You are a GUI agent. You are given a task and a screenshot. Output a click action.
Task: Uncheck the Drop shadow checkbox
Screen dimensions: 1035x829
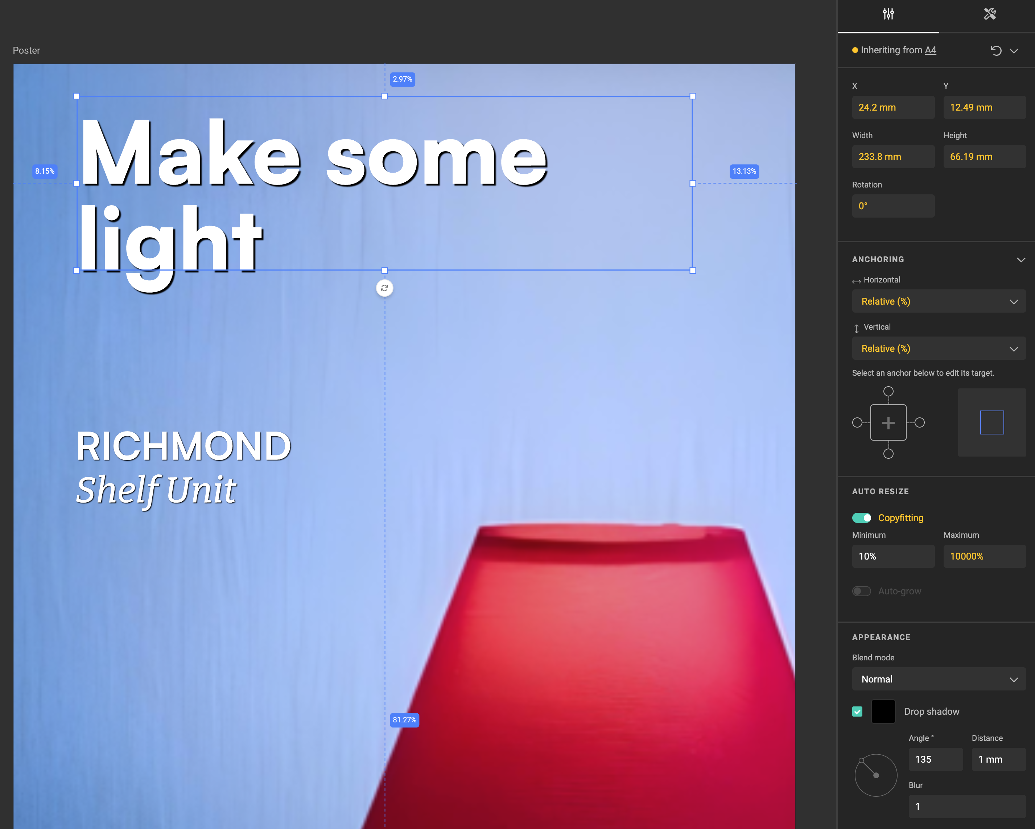click(x=857, y=712)
